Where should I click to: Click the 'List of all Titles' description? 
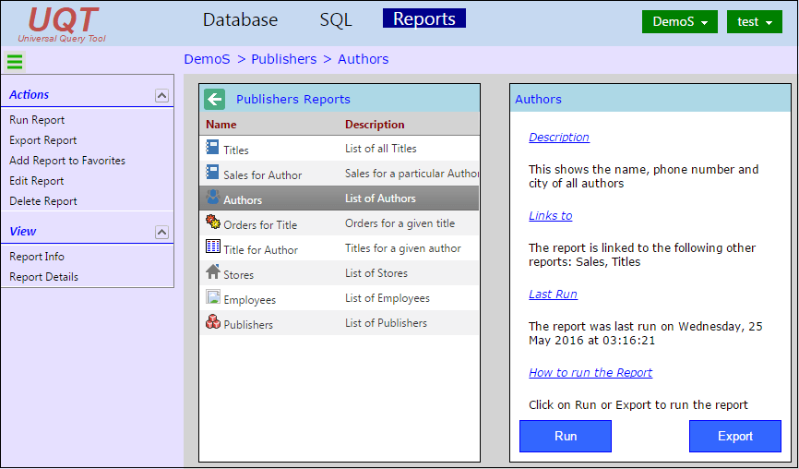pos(381,149)
